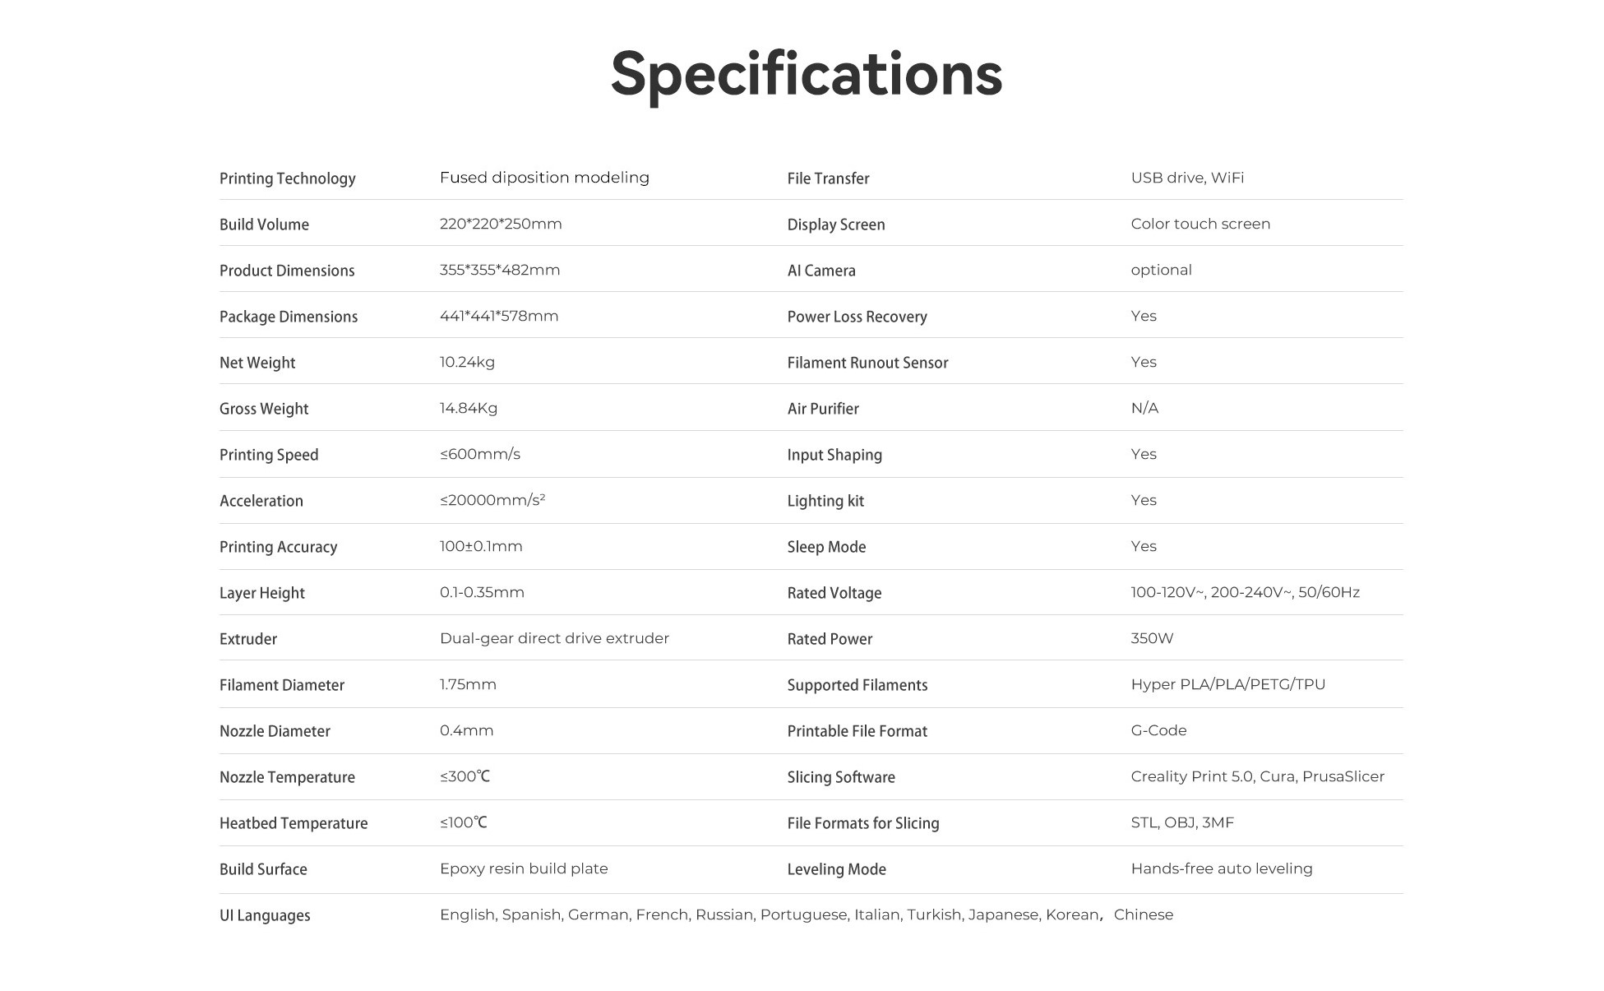Click the USB drive, WiFi value
The width and height of the screenshot is (1604, 991).
[x=1187, y=178]
